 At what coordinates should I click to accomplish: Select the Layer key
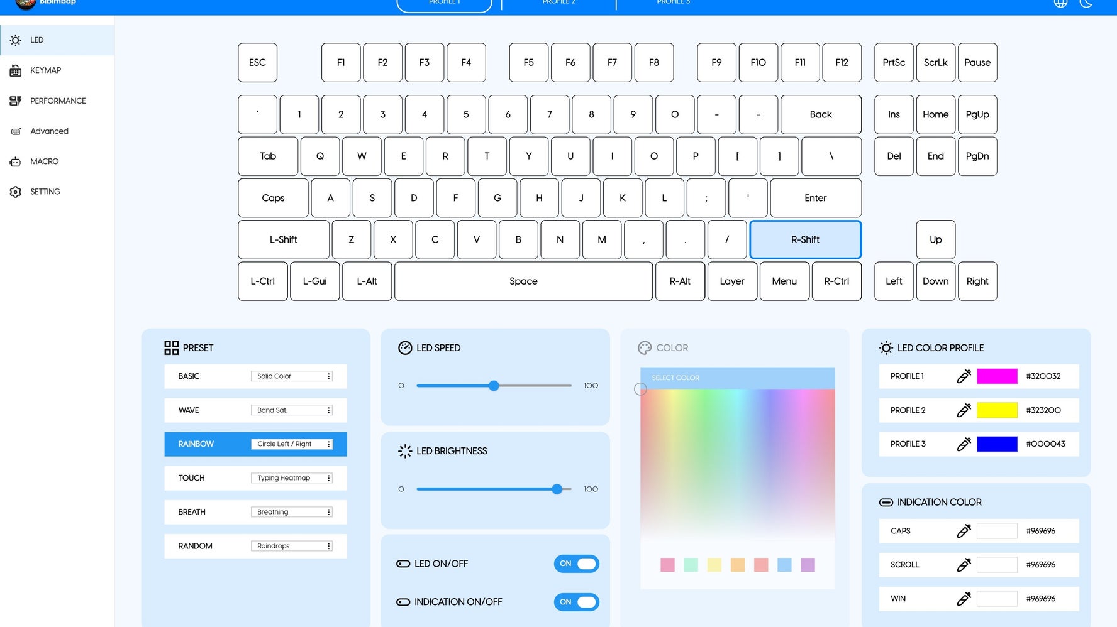[732, 281]
